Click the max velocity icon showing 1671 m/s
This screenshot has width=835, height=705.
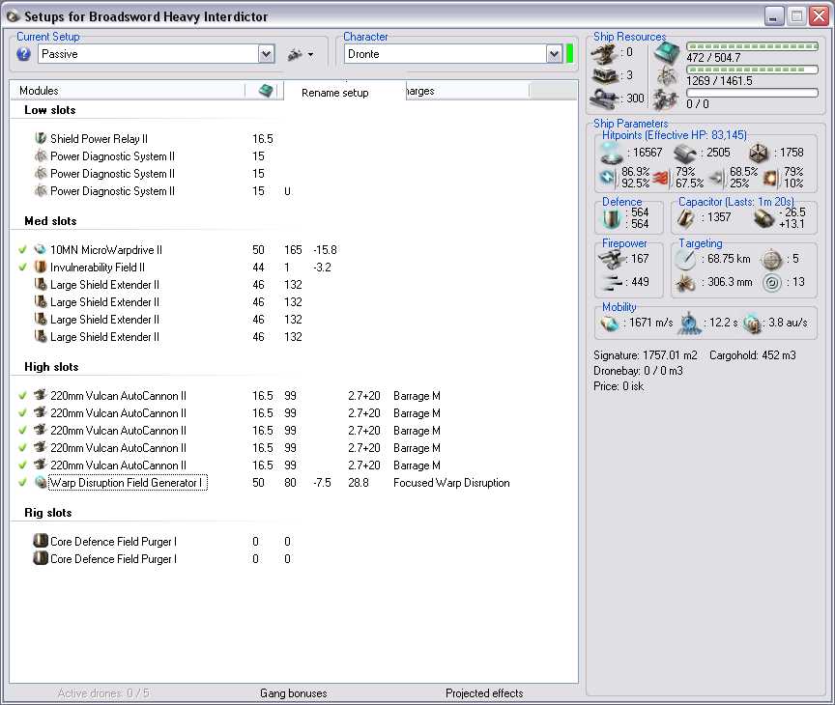coord(610,323)
